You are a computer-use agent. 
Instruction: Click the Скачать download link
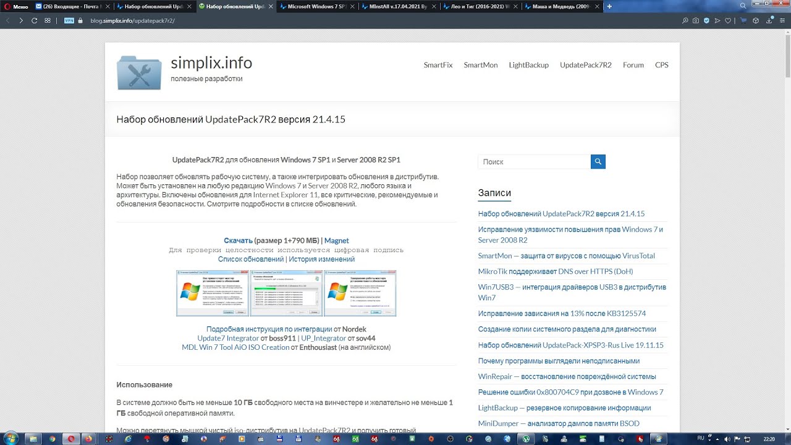pyautogui.click(x=238, y=240)
